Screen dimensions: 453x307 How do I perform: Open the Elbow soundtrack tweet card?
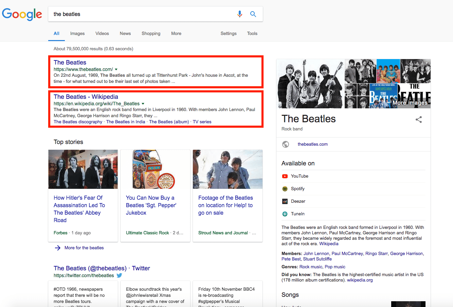pos(155,294)
